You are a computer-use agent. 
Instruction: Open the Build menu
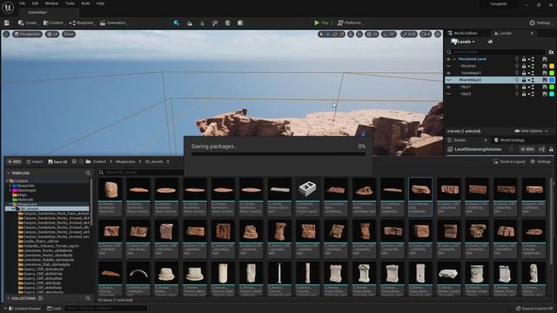tap(85, 3)
